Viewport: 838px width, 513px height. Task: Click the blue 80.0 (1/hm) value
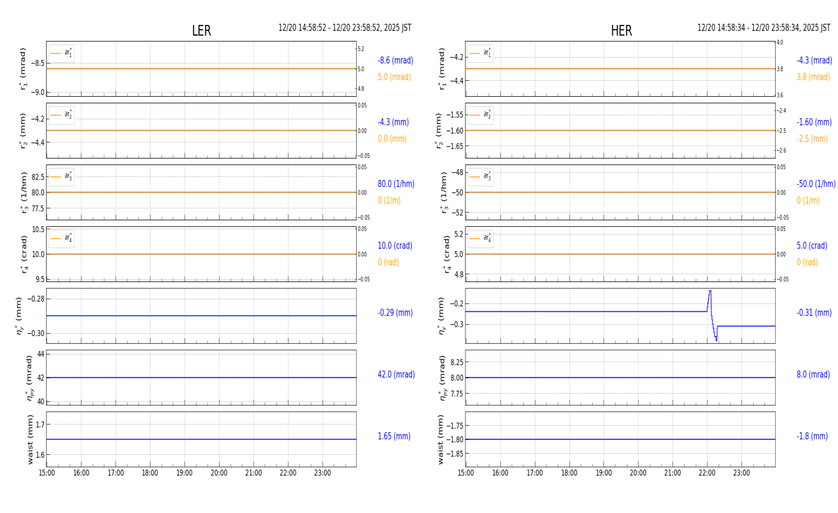396,184
